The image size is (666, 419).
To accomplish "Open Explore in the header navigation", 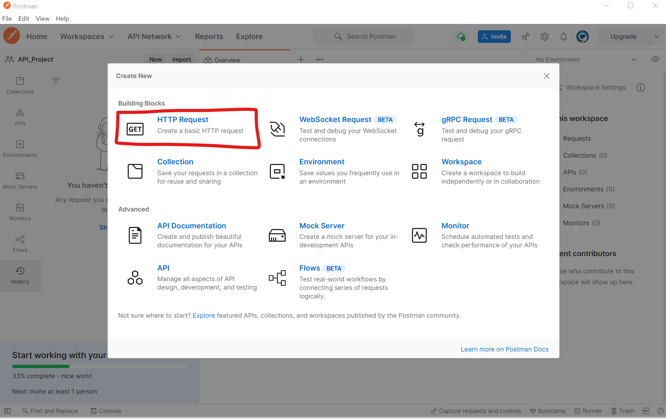I will click(x=249, y=37).
